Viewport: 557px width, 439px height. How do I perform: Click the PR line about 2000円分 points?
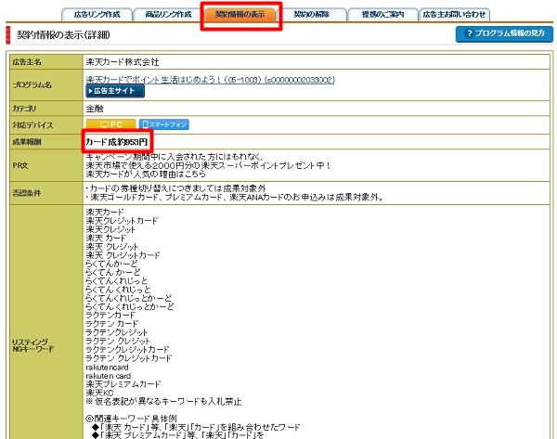click(209, 165)
